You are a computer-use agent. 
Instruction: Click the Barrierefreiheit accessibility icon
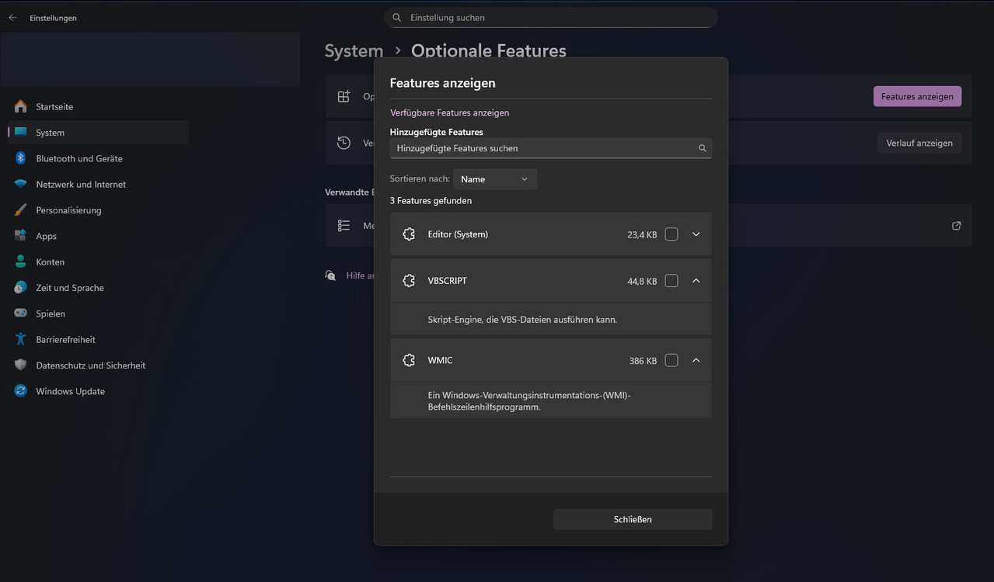pyautogui.click(x=20, y=339)
